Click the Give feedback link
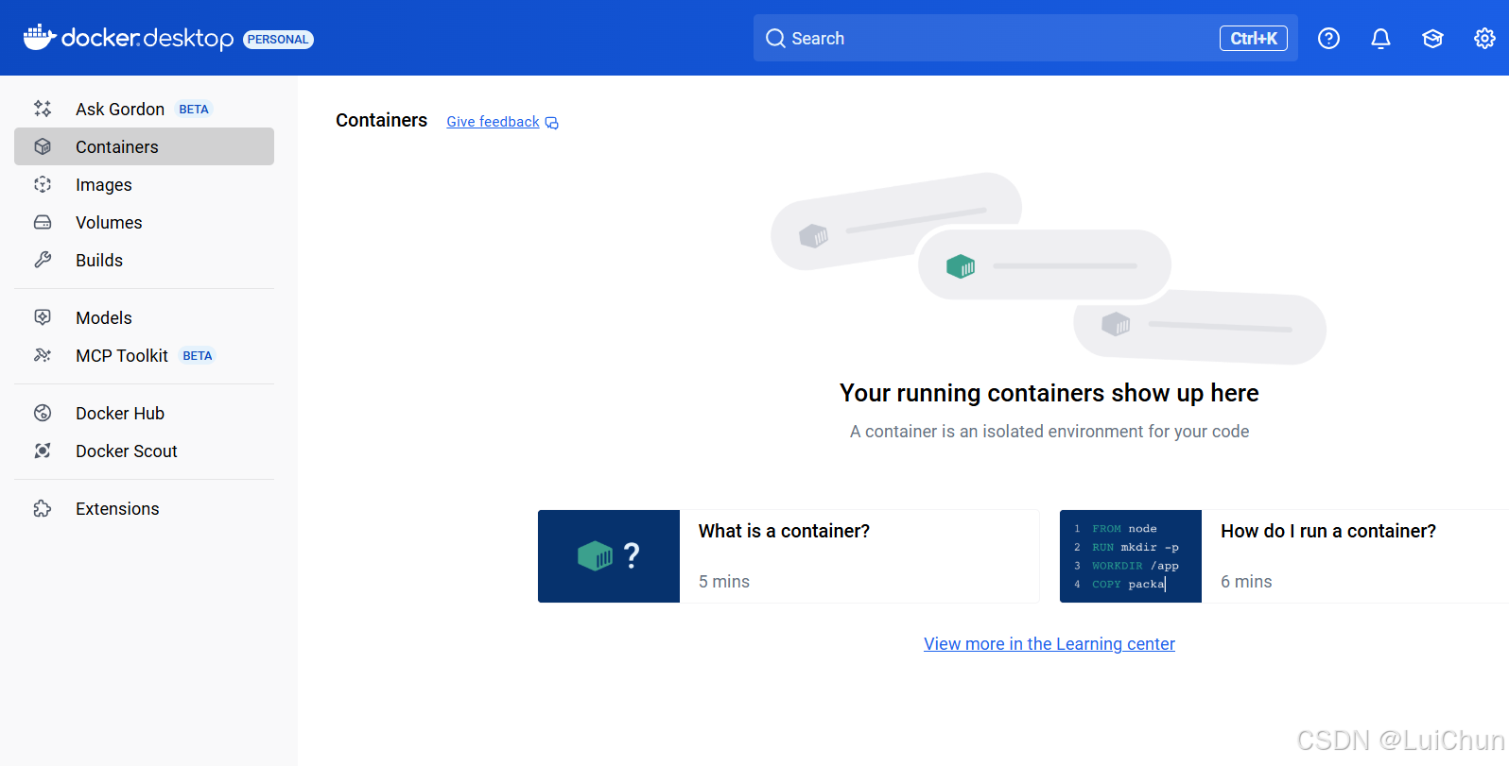The image size is (1509, 766). click(x=493, y=122)
